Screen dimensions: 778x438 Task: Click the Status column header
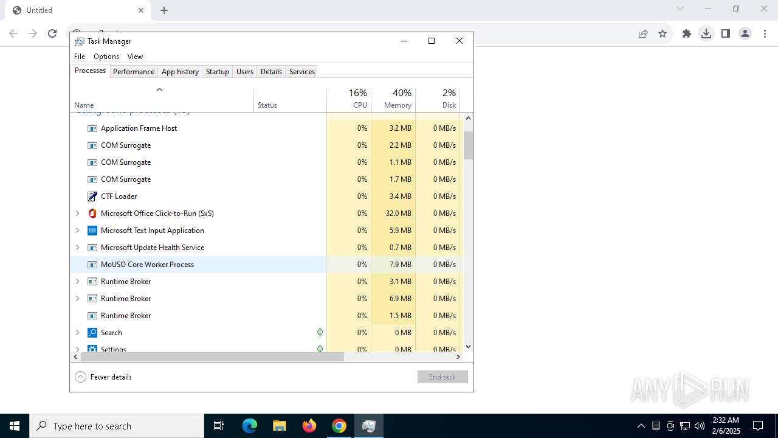(x=290, y=100)
